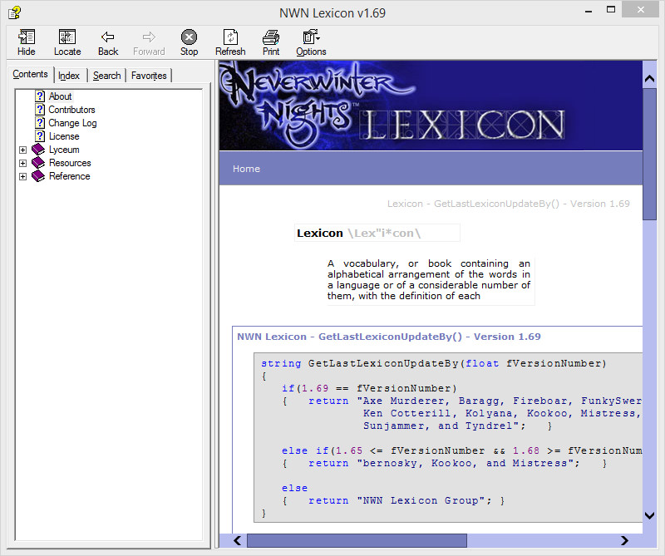Click the horizontal scrollbar thumb

(x=357, y=540)
